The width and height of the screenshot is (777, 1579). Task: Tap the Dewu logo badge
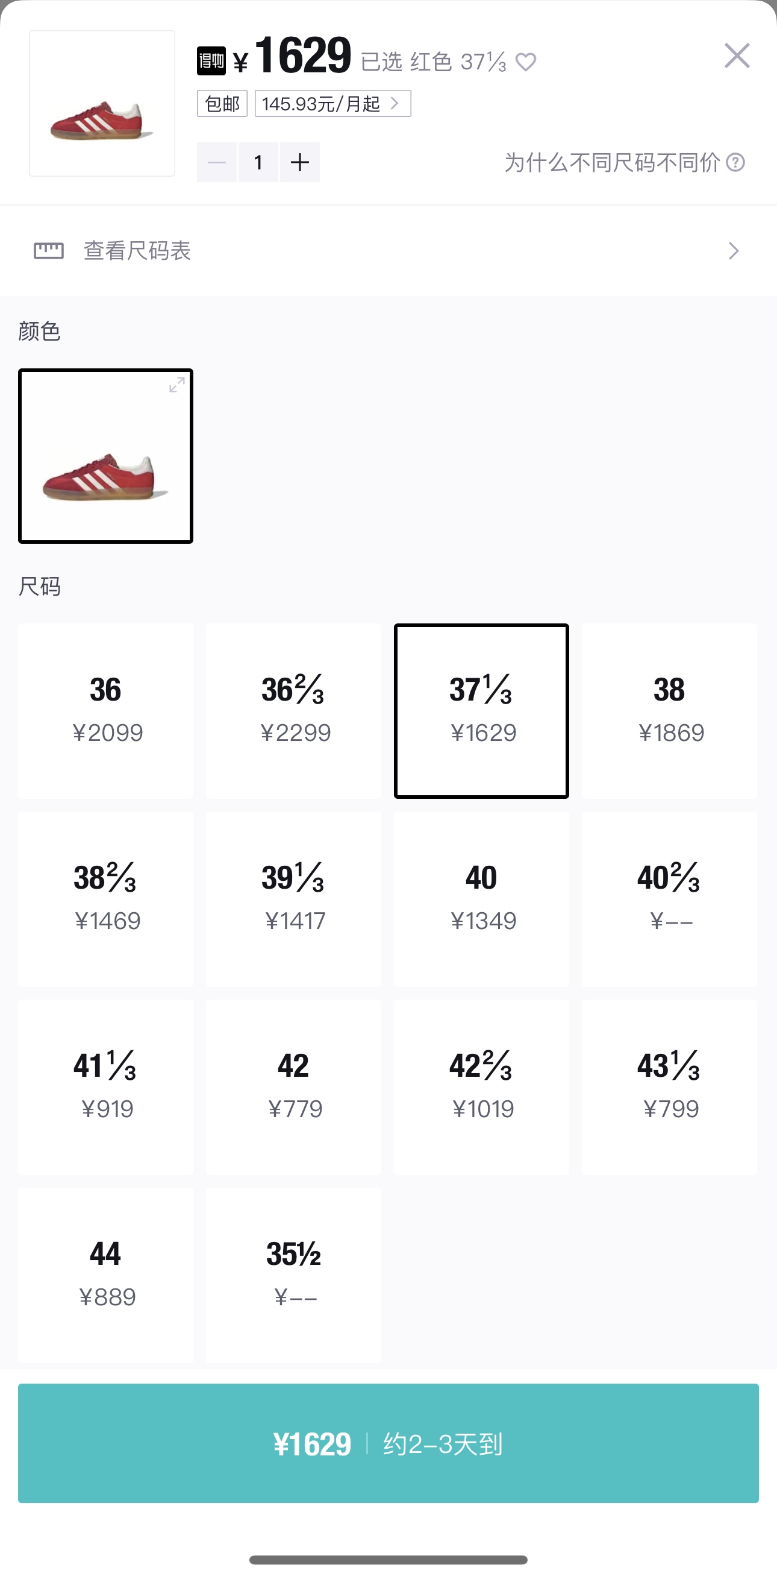click(211, 61)
